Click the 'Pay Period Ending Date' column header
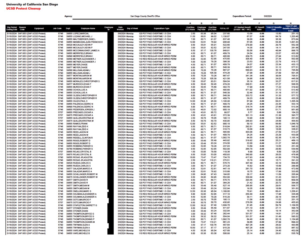 [x=12, y=28]
